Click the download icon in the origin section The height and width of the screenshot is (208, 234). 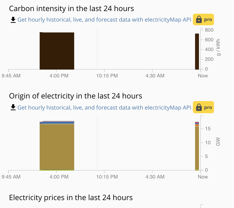[x=13, y=107]
